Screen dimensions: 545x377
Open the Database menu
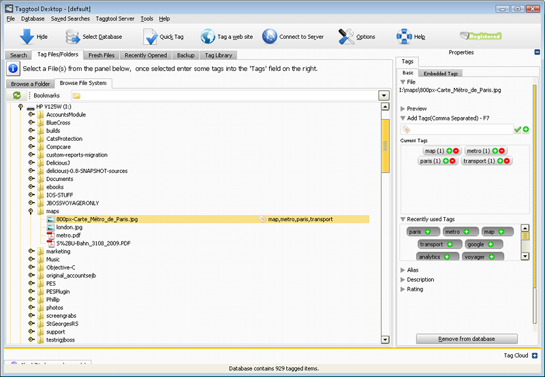pyautogui.click(x=33, y=19)
